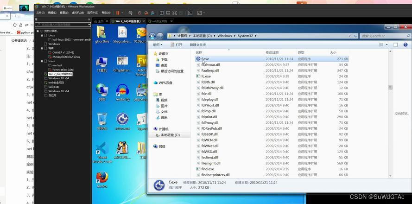Viewport: 412px width, 204px height.
Task: Select Gifsplitter desktop icon
Action: click(122, 64)
